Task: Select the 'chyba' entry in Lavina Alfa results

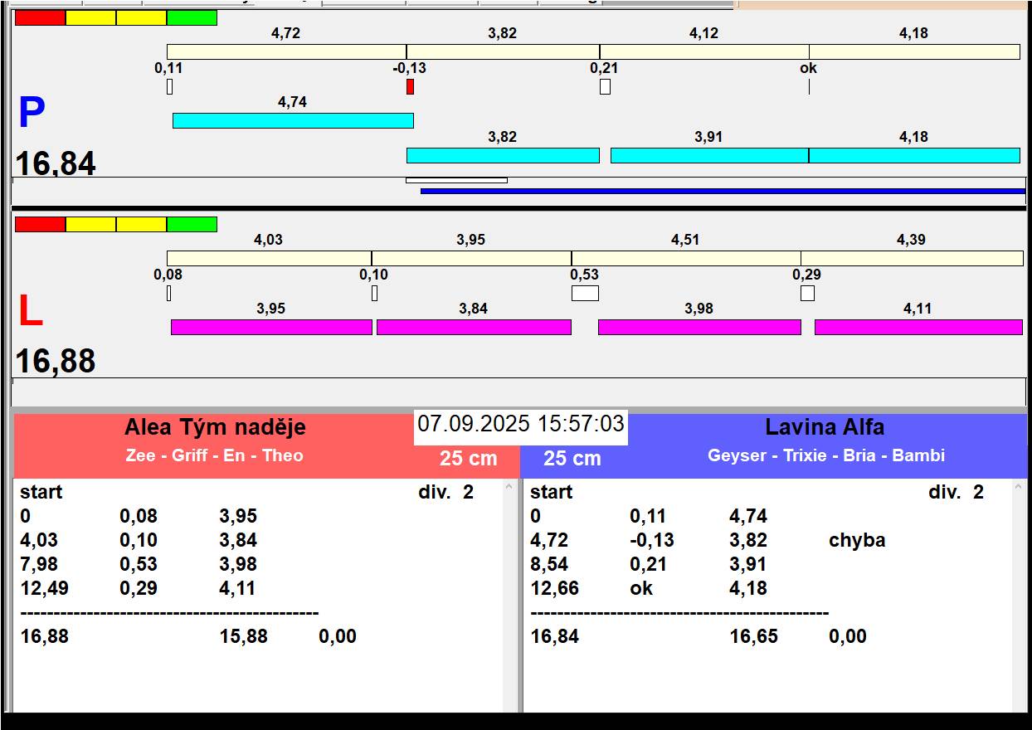Action: click(857, 541)
